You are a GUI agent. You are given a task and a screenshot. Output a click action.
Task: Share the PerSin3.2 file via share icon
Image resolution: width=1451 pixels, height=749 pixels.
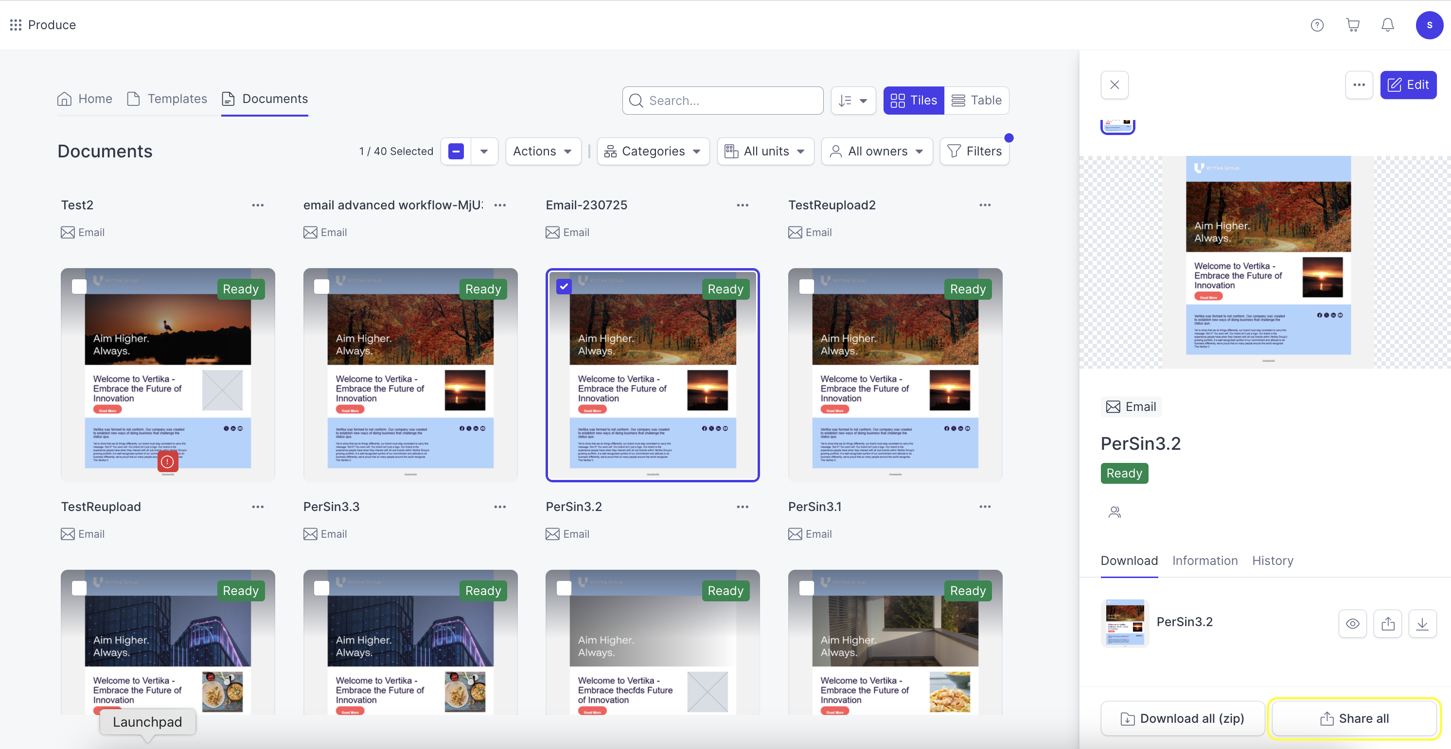(x=1387, y=624)
